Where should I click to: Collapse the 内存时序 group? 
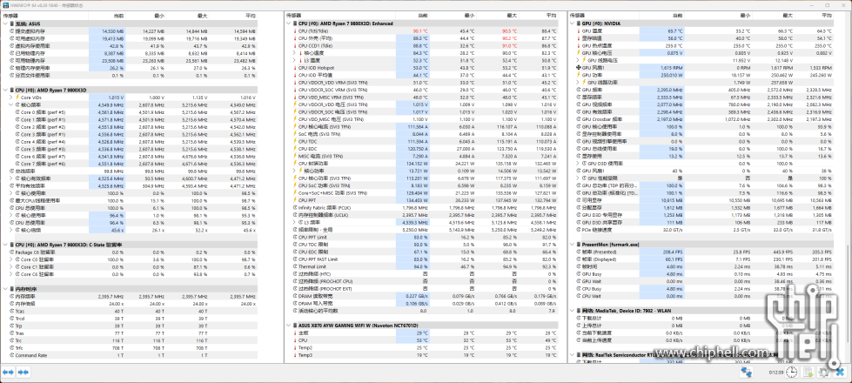click(x=5, y=289)
